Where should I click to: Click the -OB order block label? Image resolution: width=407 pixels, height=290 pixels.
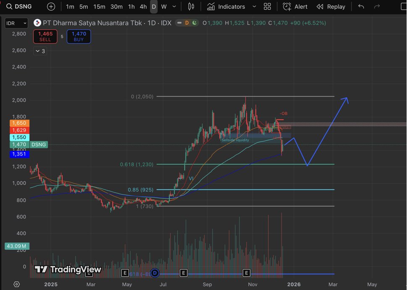click(x=284, y=114)
